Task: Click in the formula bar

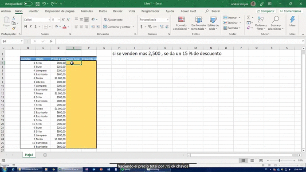Action: [179, 41]
